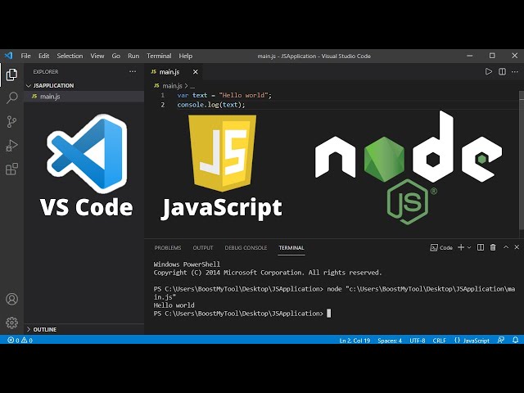Switch to the OUTPUT panel tab
Viewport: 524px width, 393px height.
pyautogui.click(x=203, y=247)
